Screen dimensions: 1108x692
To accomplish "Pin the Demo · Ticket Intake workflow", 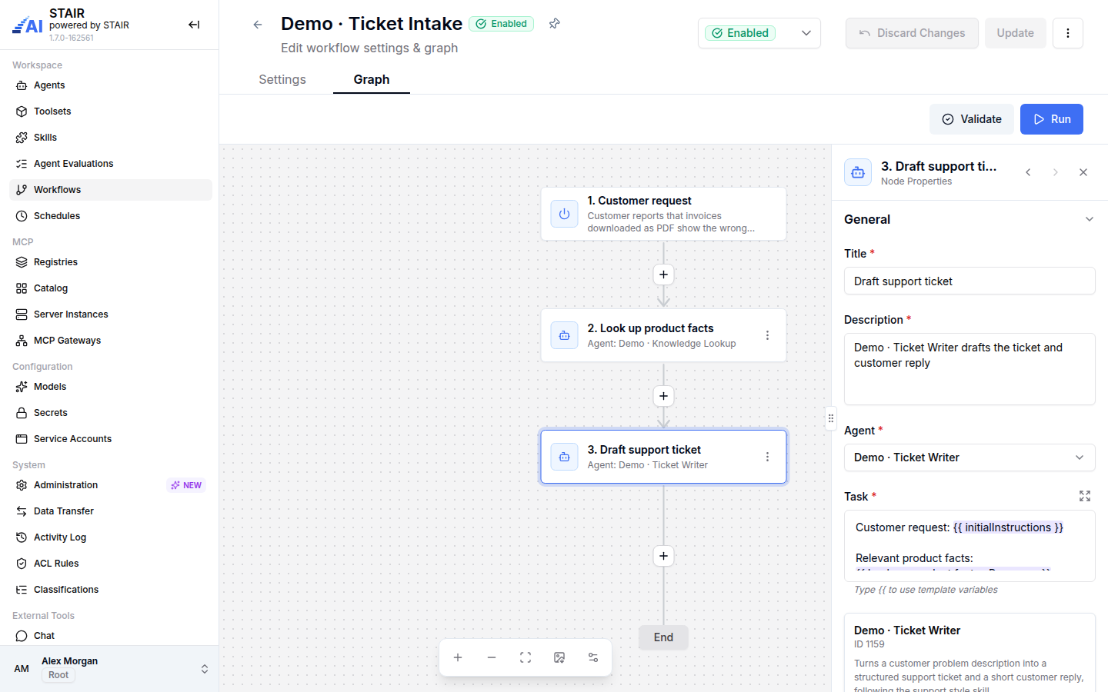I will (555, 24).
